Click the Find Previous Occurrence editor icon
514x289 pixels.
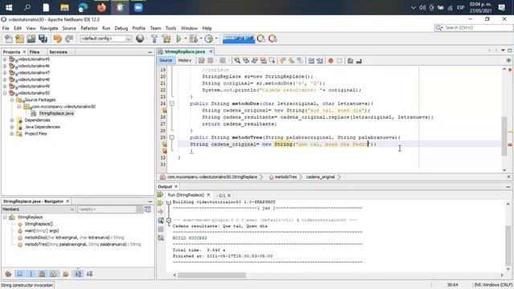pyautogui.click(x=246, y=61)
